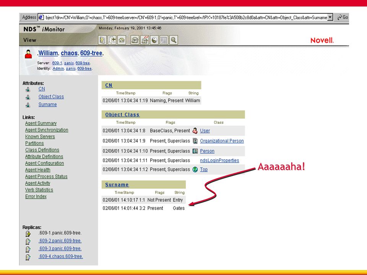Open the Object Class table heading link
Image resolution: width=367 pixels, height=275 pixels.
point(122,115)
